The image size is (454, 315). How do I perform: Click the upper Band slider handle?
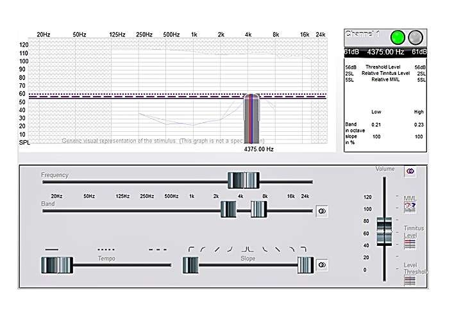(x=258, y=209)
